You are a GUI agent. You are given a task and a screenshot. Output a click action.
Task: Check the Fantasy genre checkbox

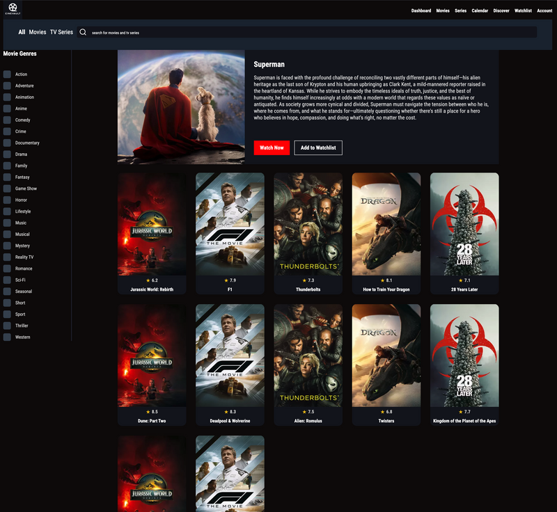tap(7, 177)
